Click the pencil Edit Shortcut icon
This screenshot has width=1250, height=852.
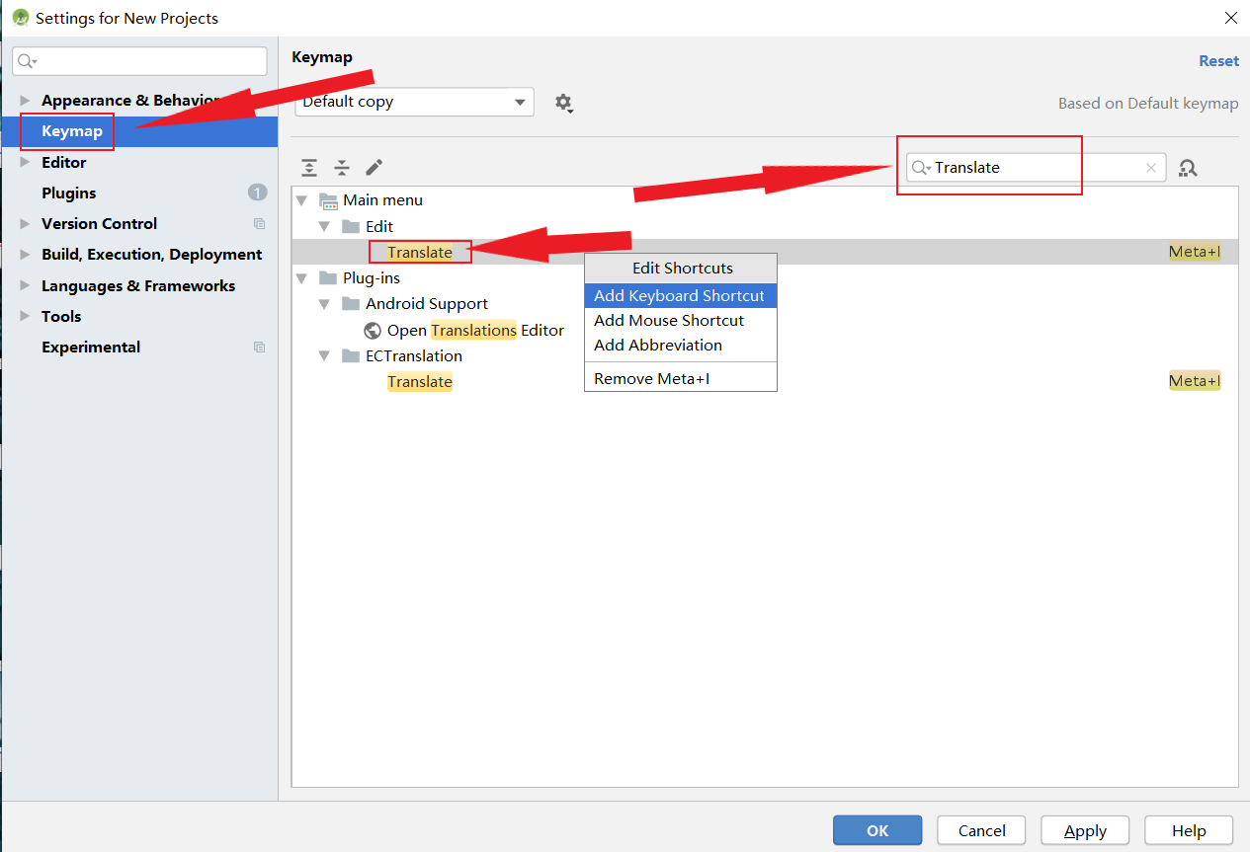point(374,168)
